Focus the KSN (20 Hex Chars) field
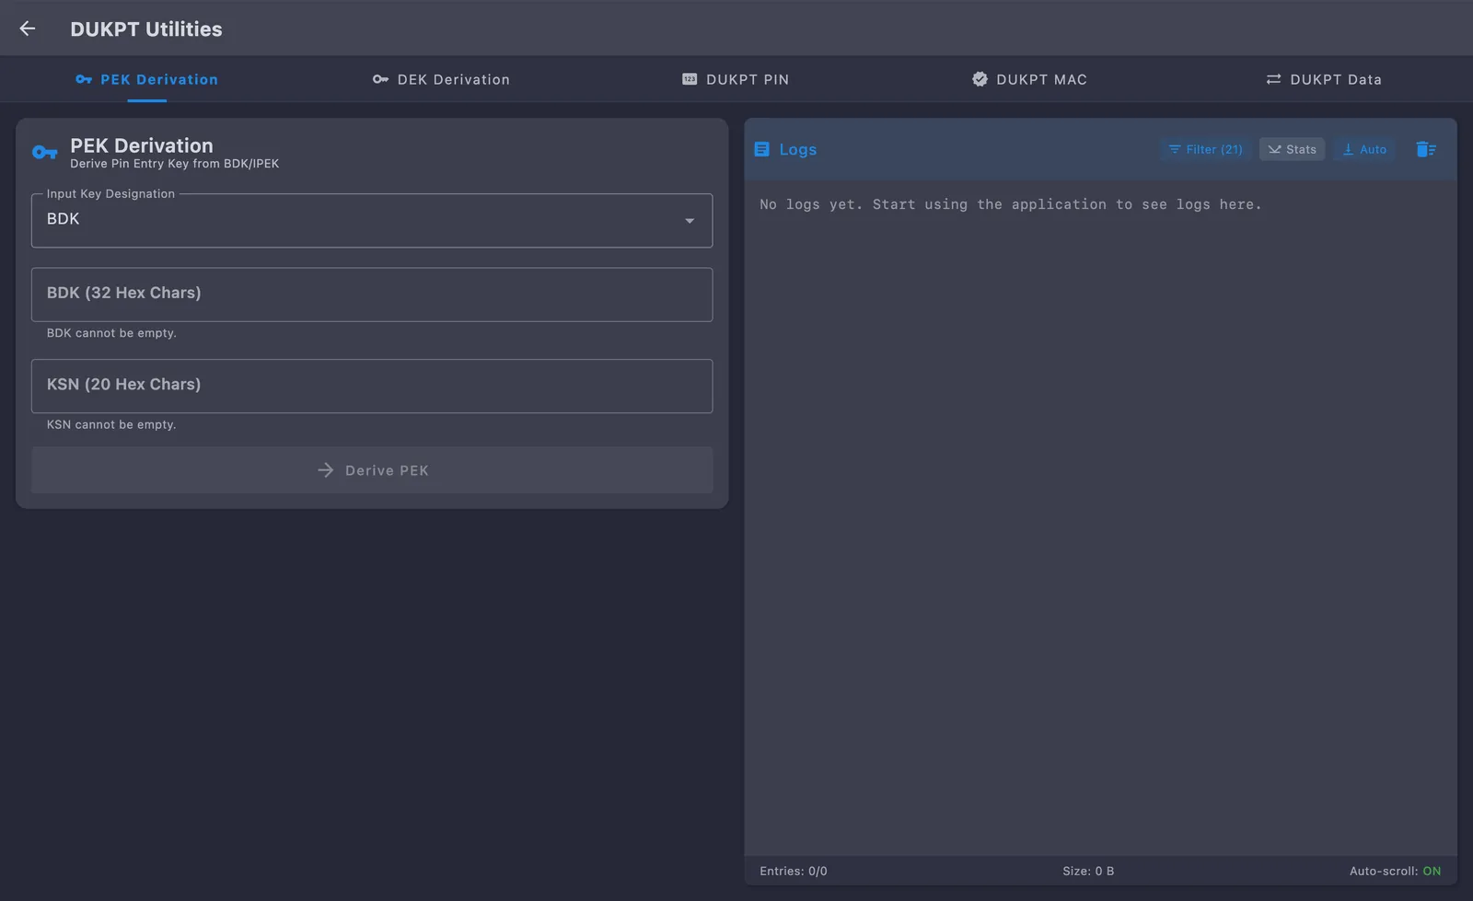The height and width of the screenshot is (901, 1473). point(372,386)
